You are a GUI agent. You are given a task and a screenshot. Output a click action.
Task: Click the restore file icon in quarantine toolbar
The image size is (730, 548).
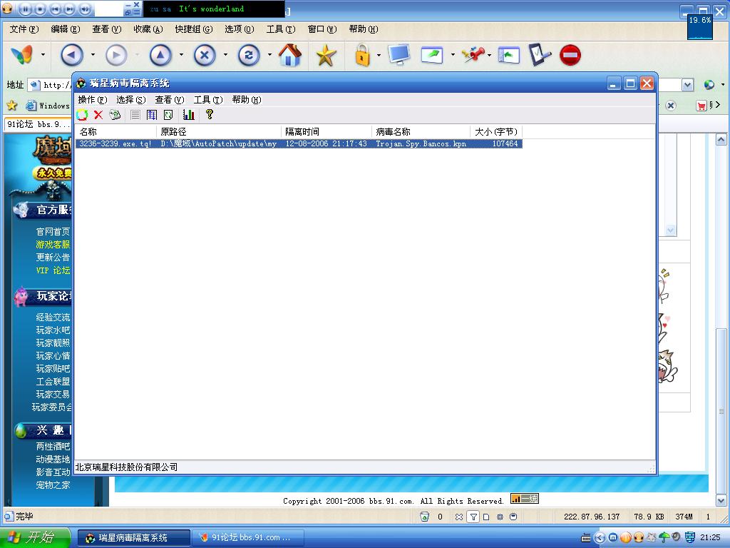(115, 115)
